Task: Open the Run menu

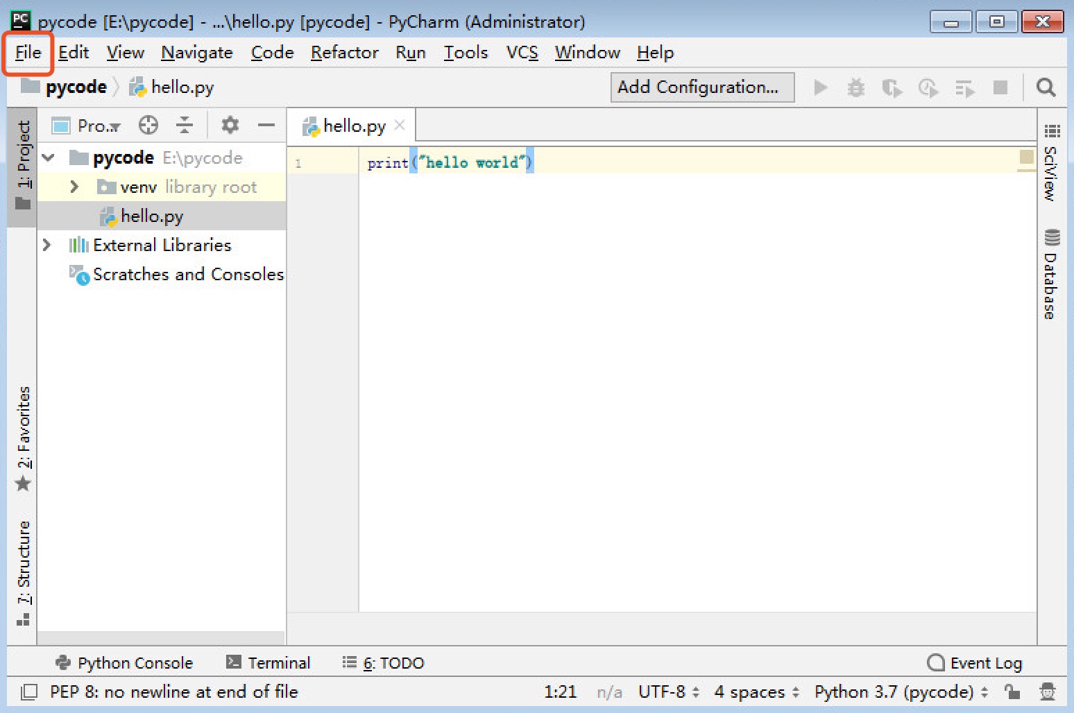Action: (x=411, y=53)
